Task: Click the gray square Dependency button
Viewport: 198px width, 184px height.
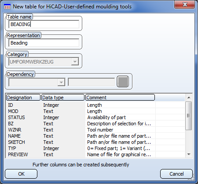Action: (x=123, y=81)
